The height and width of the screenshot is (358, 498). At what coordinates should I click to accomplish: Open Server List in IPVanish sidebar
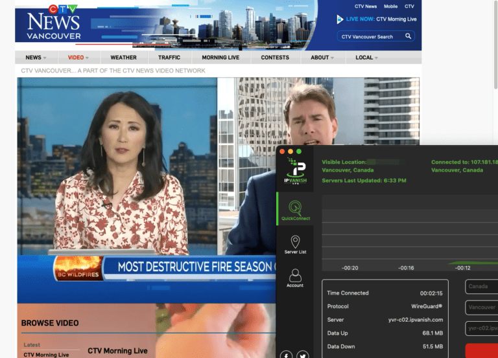click(296, 245)
